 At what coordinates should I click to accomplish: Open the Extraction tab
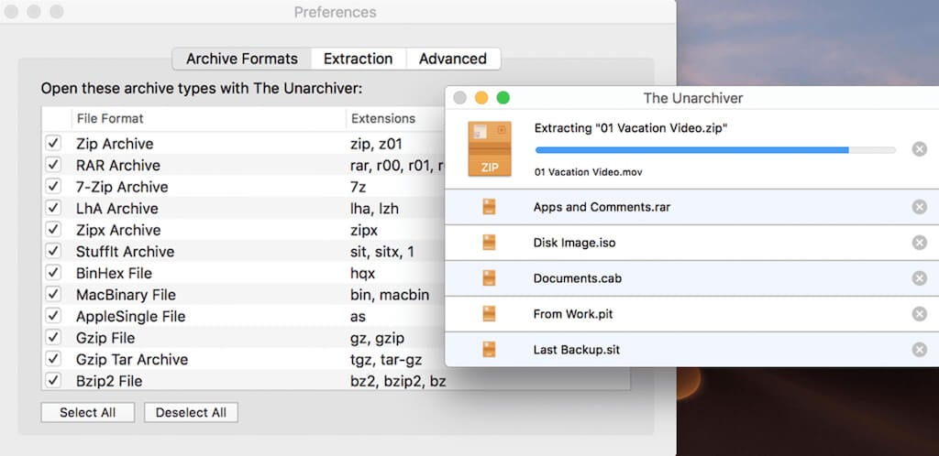click(x=359, y=59)
